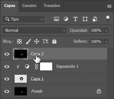Filter for adjustment layers icon
The image size is (114, 99).
(66, 19)
